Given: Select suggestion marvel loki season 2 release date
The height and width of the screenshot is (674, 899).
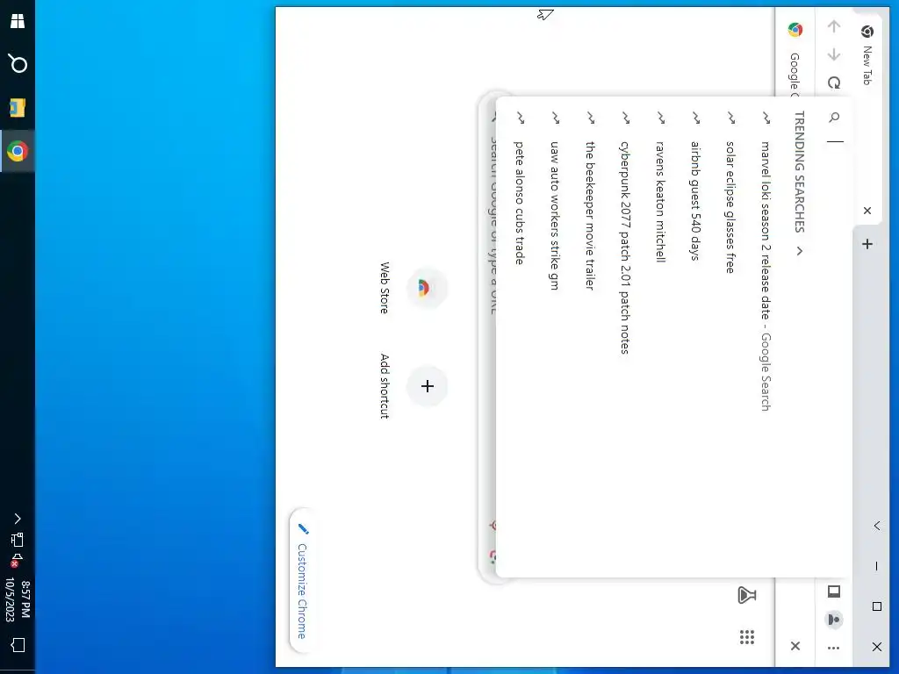Looking at the screenshot, I should point(766,338).
